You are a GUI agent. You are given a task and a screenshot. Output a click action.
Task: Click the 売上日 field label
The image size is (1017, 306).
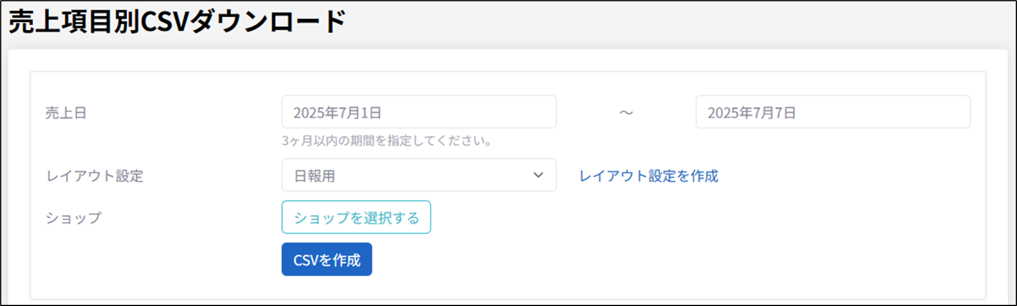pyautogui.click(x=66, y=113)
